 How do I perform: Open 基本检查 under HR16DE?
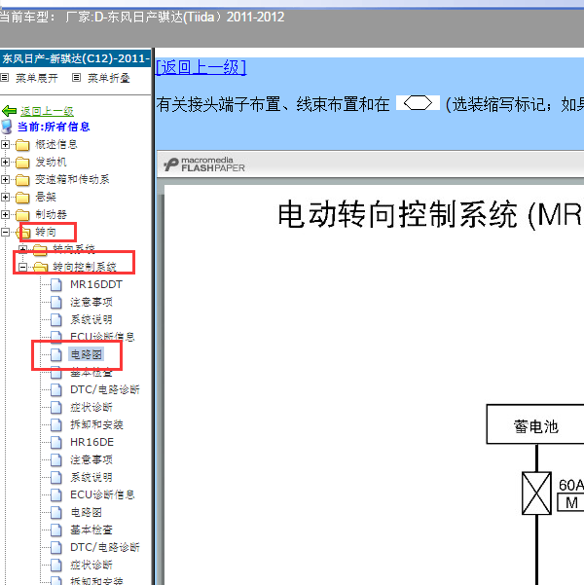pyautogui.click(x=91, y=530)
